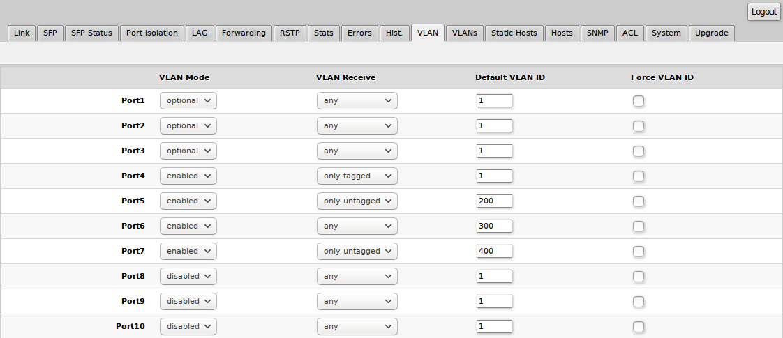This screenshot has width=783, height=338.
Task: Open VLAN Mode dropdown for Port1
Action: click(x=188, y=101)
